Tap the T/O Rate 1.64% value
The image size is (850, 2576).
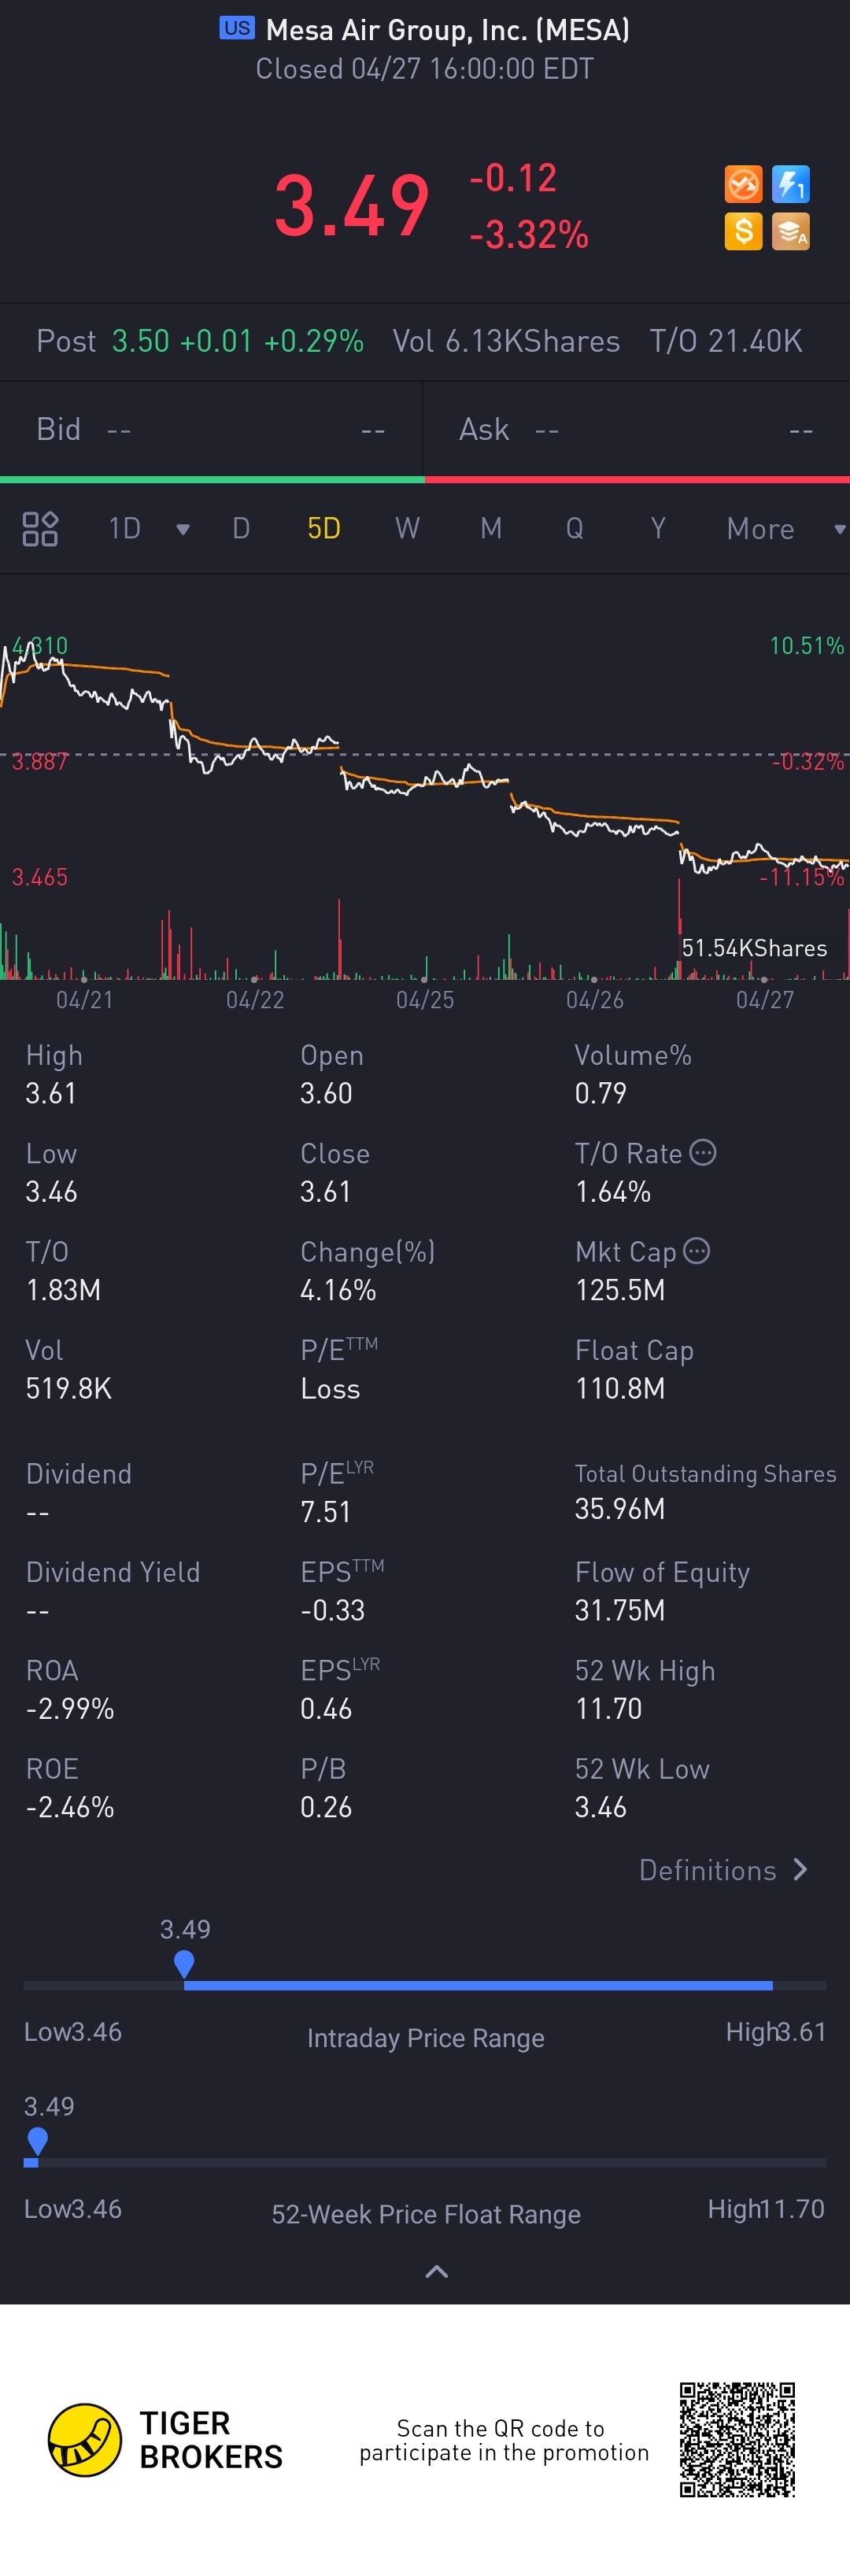click(x=613, y=1191)
